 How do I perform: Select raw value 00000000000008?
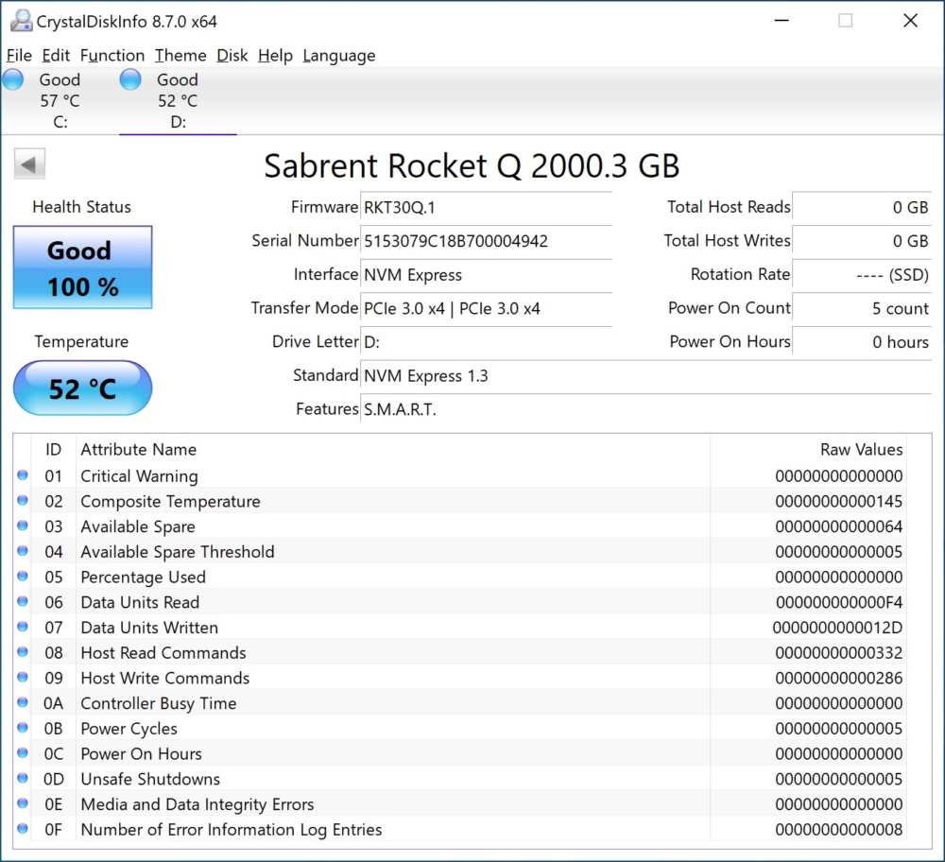pos(839,830)
